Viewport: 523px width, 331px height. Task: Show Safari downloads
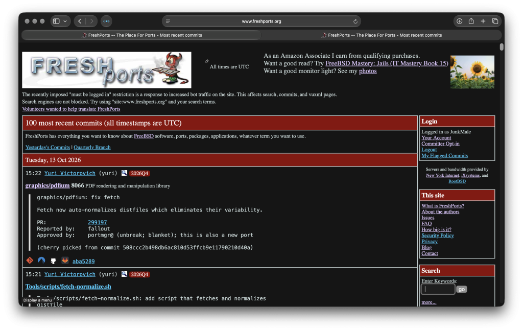(459, 21)
